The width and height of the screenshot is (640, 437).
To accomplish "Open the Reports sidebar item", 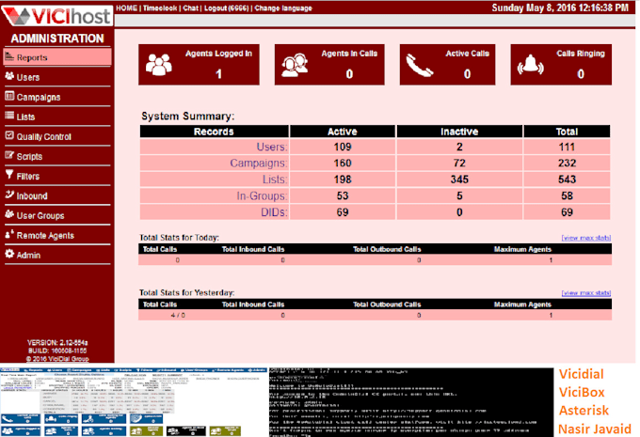I will [x=57, y=57].
